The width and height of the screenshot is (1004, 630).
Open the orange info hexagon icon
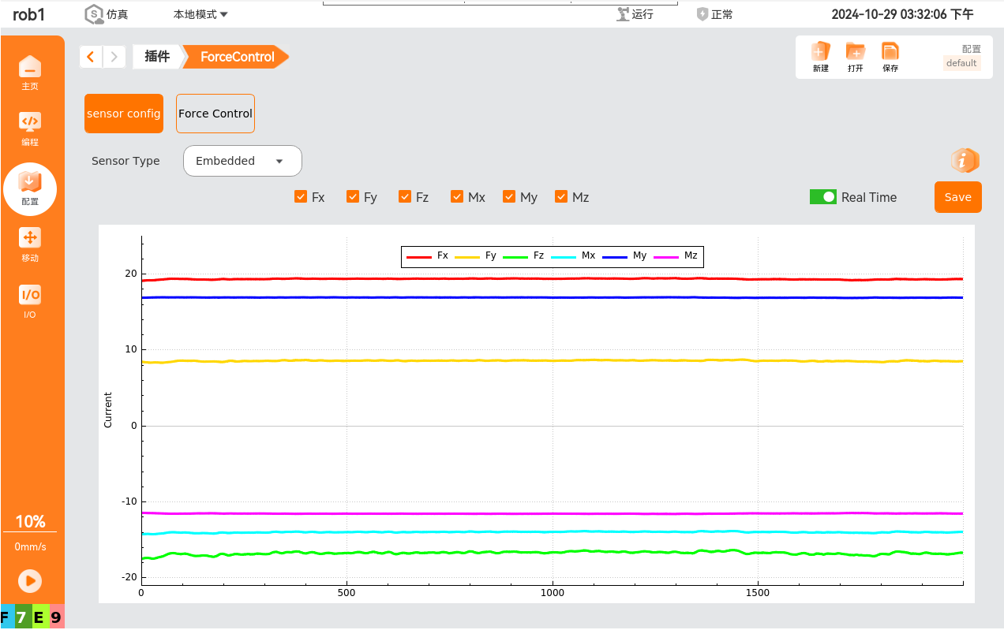pos(965,161)
